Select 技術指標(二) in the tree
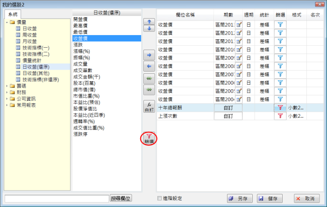Image resolution: width=327 pixels, height=207 pixels. (36, 54)
